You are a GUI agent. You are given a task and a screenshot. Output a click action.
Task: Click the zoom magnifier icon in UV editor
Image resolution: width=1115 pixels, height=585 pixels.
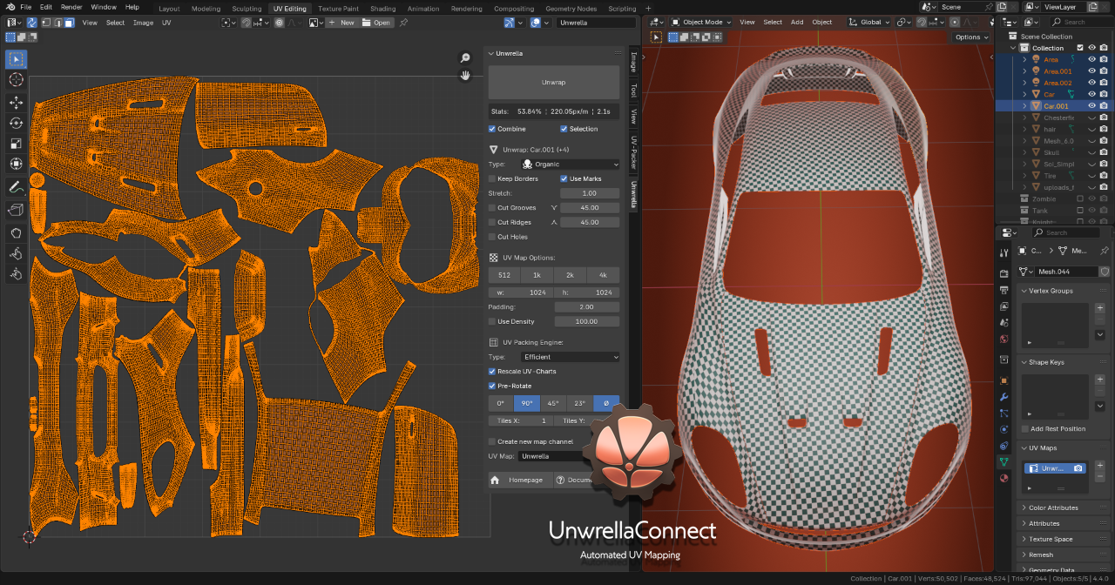click(466, 57)
